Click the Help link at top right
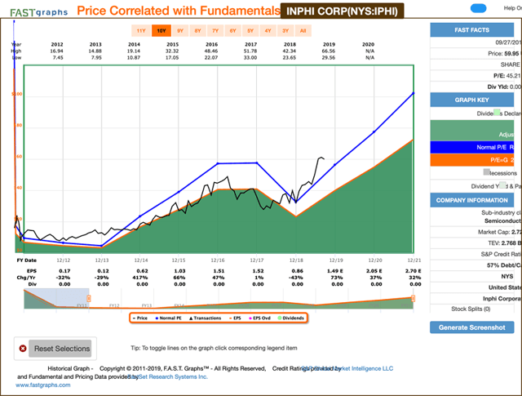Screen dimensions: 522x396 pyautogui.click(x=512, y=8)
